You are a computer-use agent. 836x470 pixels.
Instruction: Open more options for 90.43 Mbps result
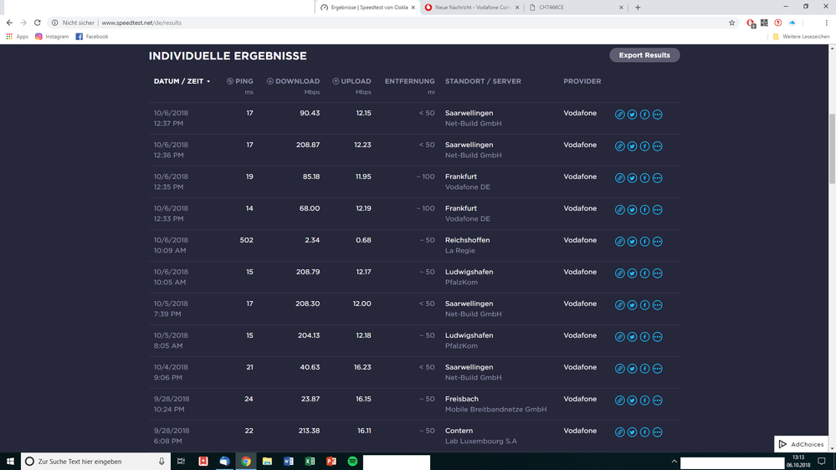[658, 115]
